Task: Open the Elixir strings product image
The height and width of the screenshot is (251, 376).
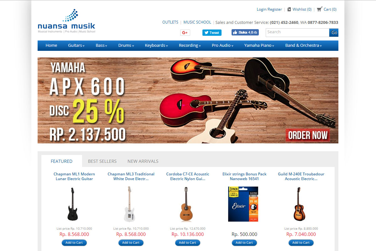Action: tap(243, 204)
